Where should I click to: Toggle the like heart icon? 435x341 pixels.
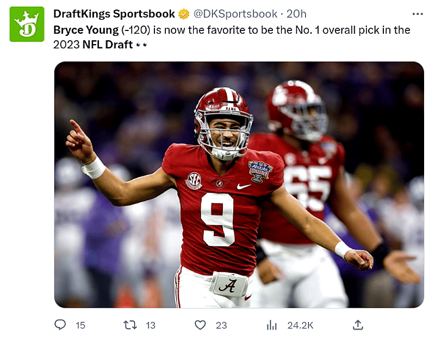click(201, 325)
